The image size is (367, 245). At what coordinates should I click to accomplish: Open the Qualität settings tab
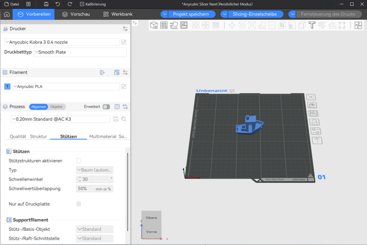pos(18,136)
